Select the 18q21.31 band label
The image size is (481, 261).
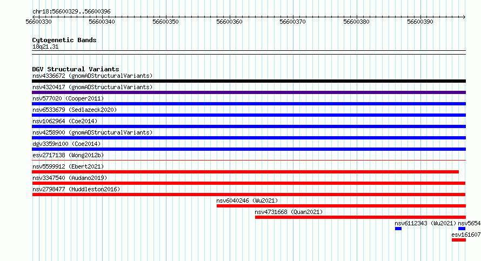[x=45, y=47]
